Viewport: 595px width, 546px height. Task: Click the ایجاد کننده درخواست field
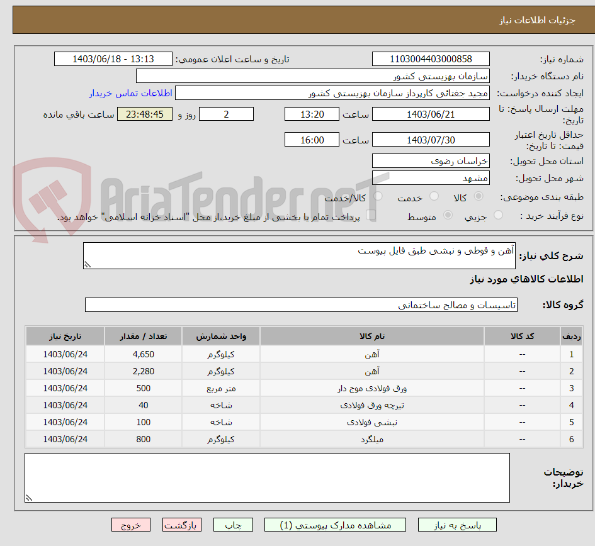tap(332, 93)
